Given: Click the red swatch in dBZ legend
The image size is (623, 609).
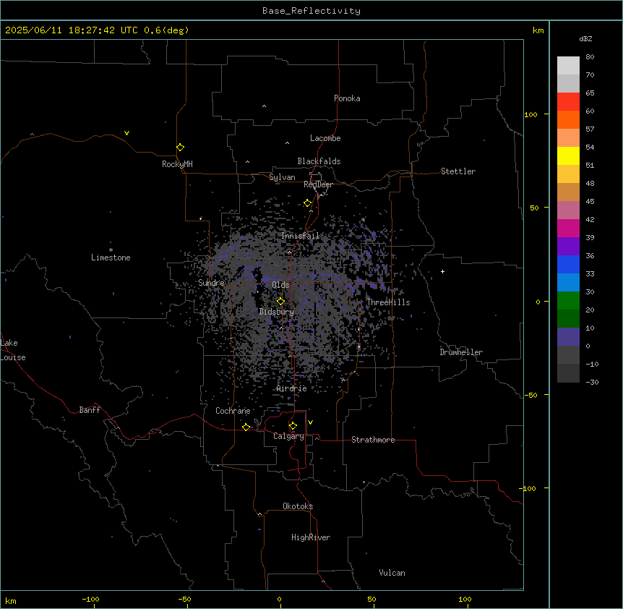Looking at the screenshot, I should click(568, 101).
